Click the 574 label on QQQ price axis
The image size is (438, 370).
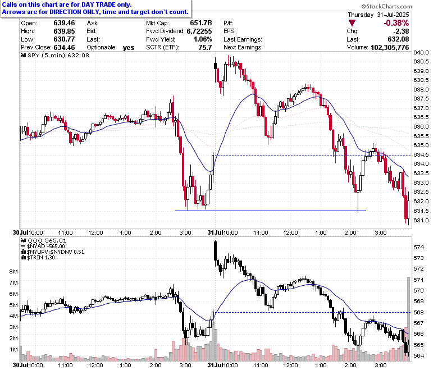[419, 248]
